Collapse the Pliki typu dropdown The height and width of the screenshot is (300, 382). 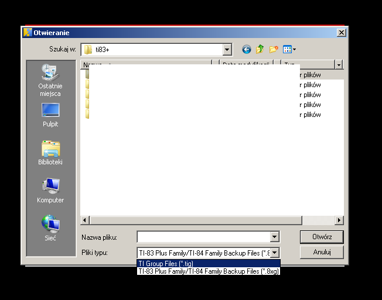pos(274,253)
